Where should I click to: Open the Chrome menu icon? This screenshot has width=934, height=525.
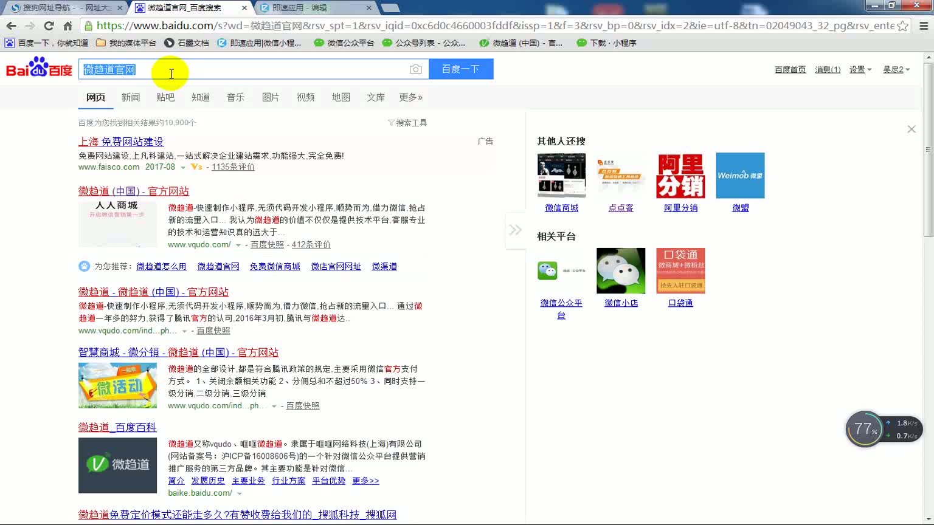click(x=924, y=26)
